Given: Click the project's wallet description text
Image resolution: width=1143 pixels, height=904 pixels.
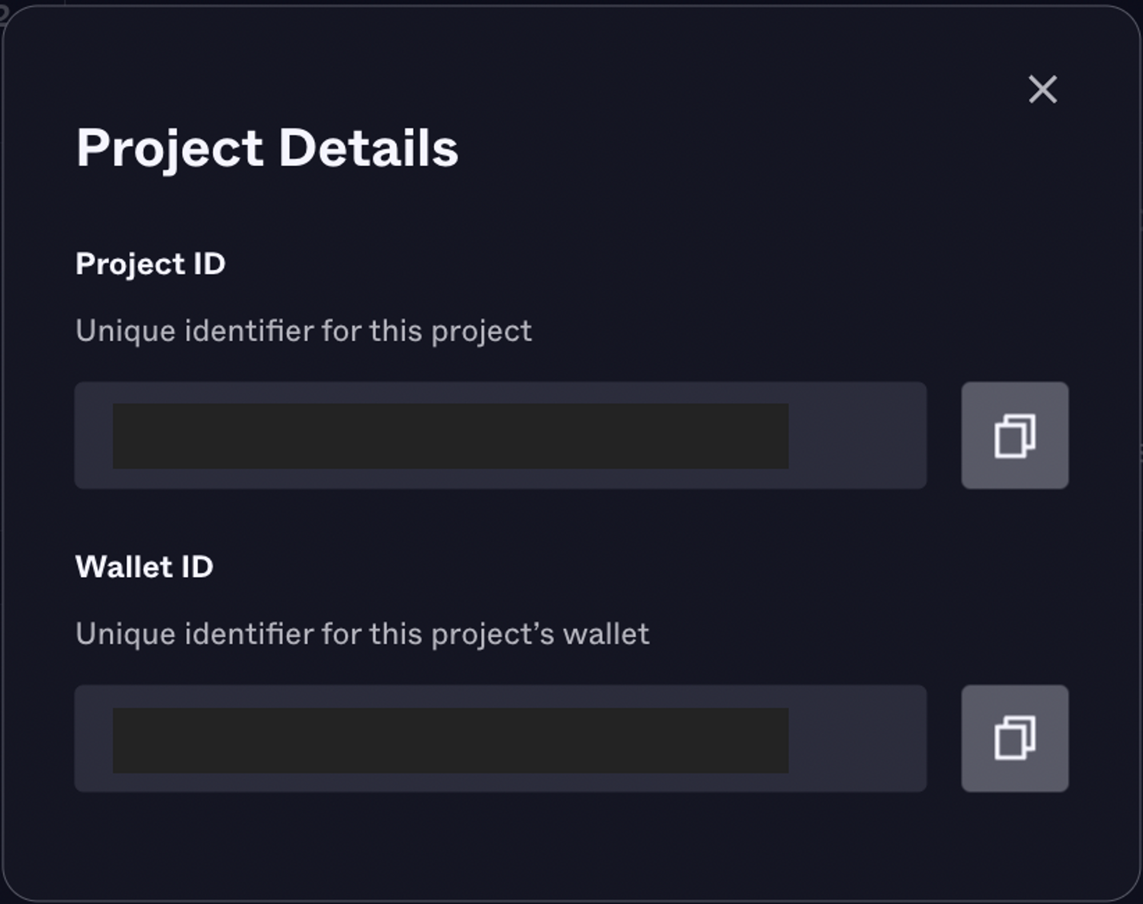Looking at the screenshot, I should pyautogui.click(x=362, y=634).
